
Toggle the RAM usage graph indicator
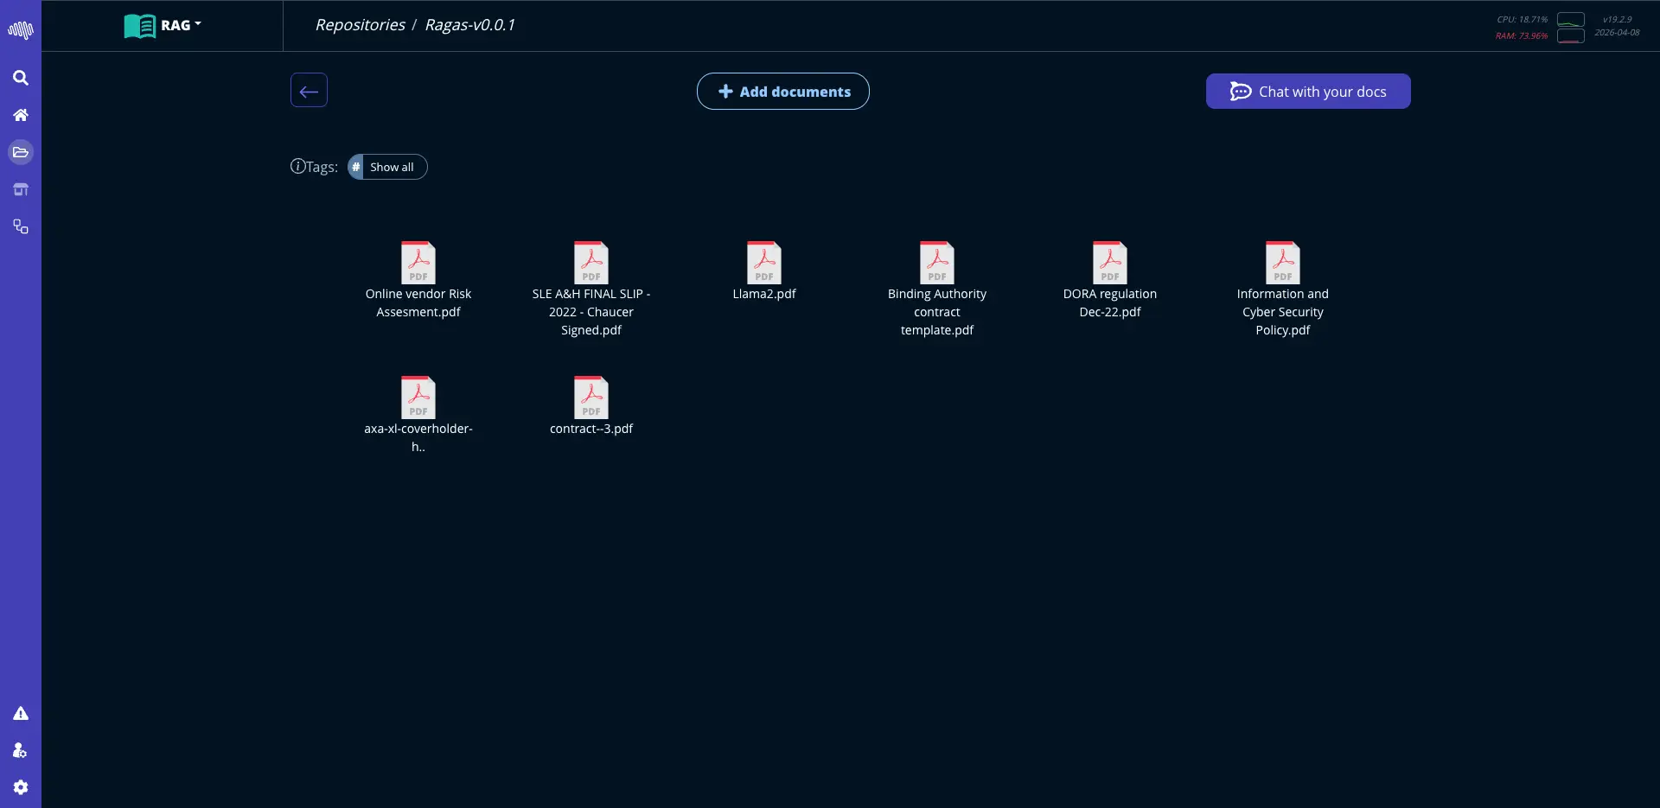(x=1570, y=37)
